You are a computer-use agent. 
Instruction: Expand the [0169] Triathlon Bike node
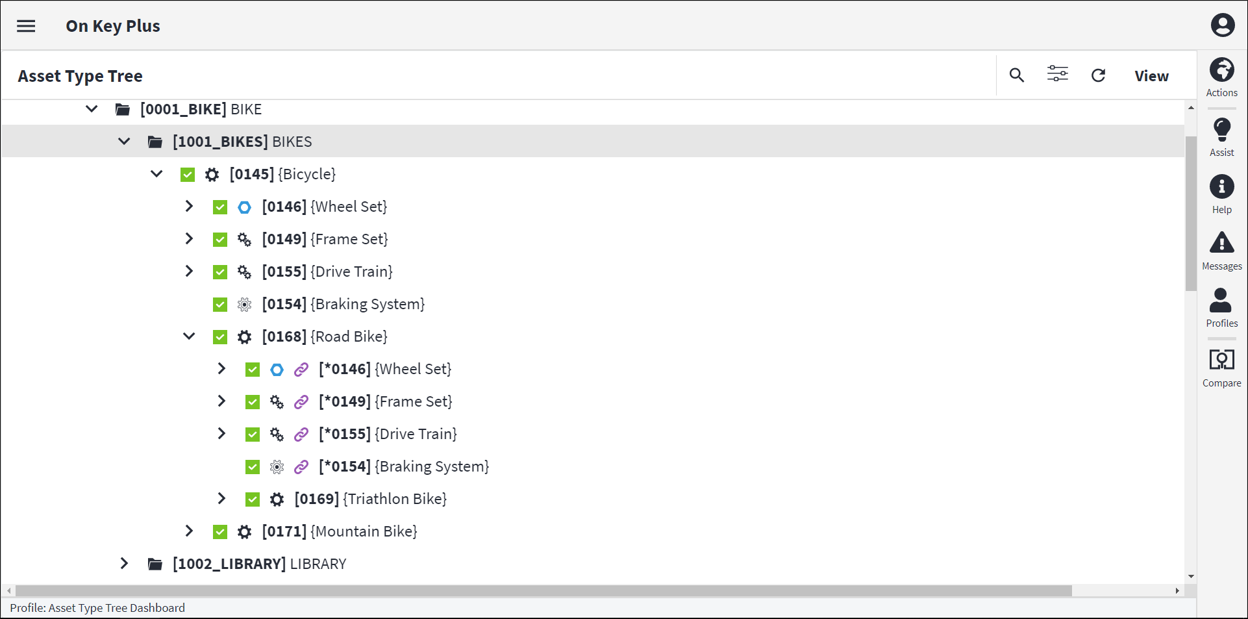(221, 498)
